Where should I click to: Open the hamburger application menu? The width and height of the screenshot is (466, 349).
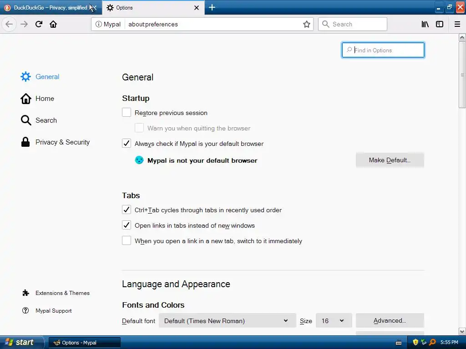click(457, 24)
